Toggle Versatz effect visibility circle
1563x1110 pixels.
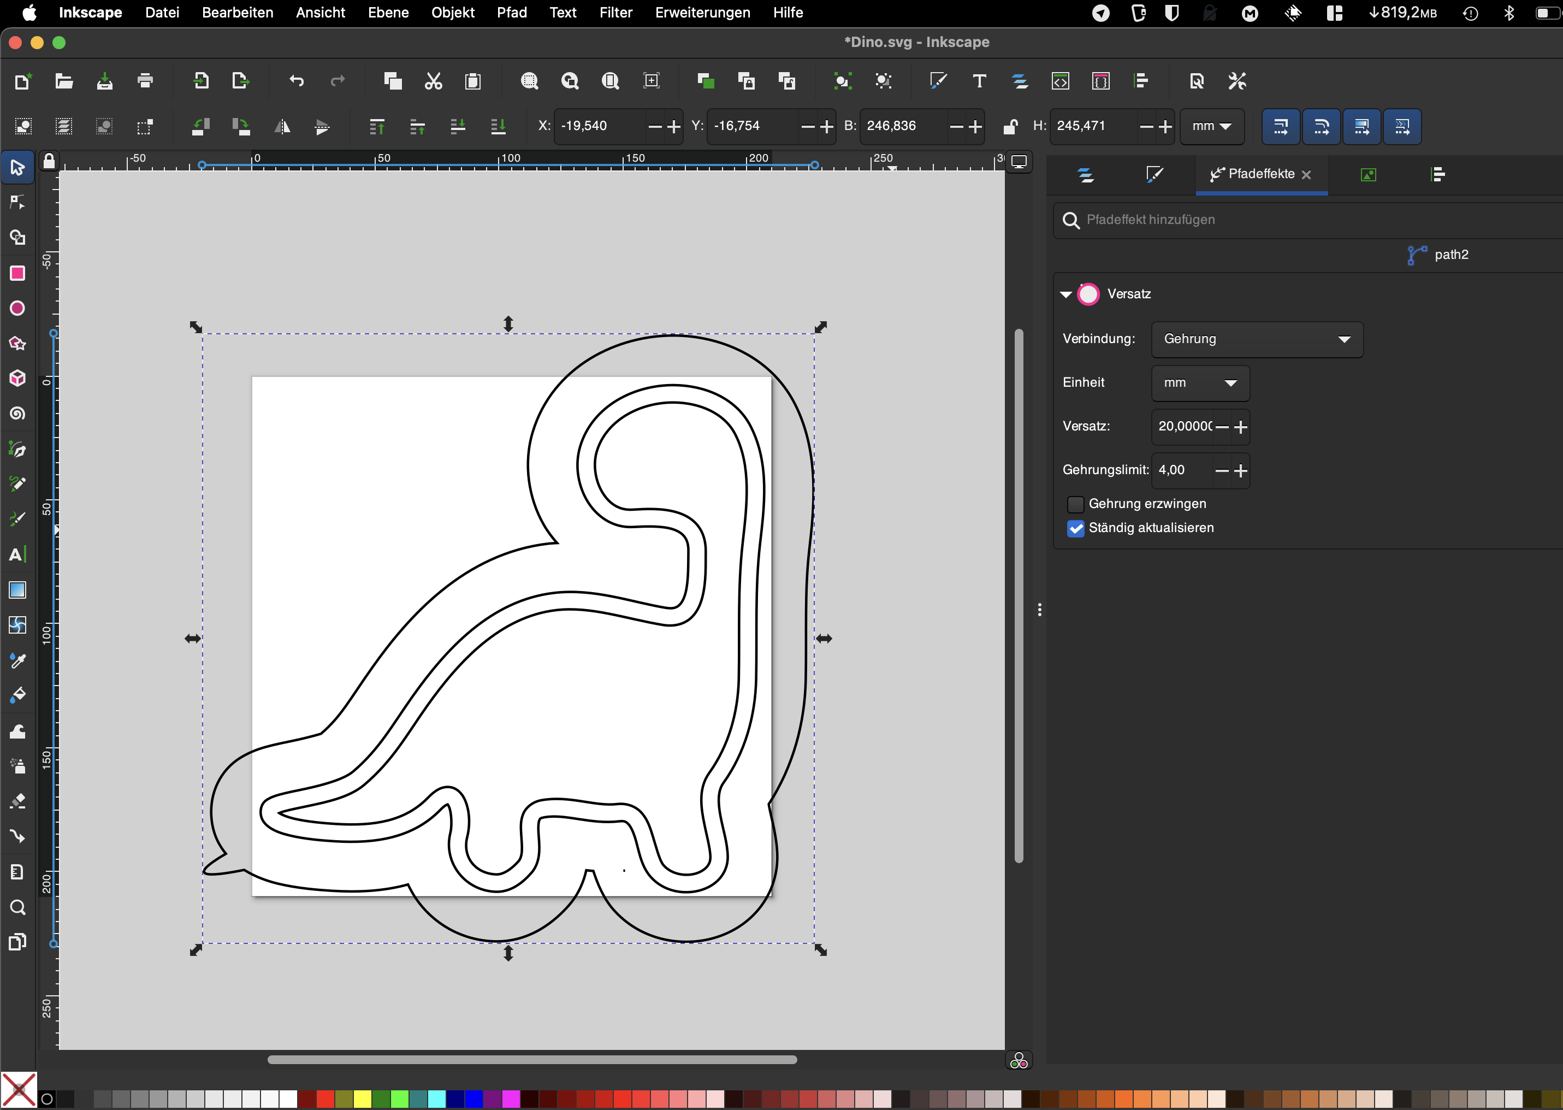pos(1088,294)
